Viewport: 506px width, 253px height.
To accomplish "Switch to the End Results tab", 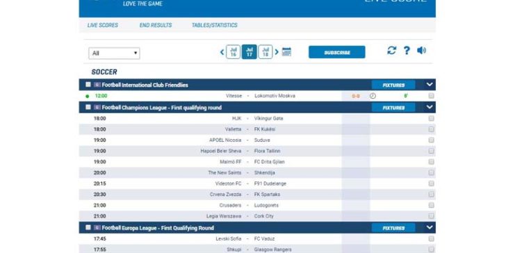I will tap(156, 25).
